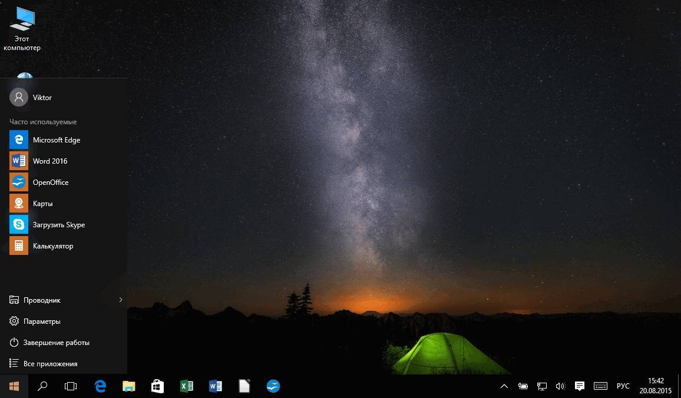Launch Word 2016 from Start menu

click(64, 161)
